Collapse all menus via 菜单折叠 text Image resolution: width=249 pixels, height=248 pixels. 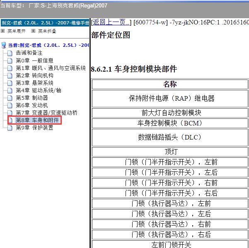point(47,31)
